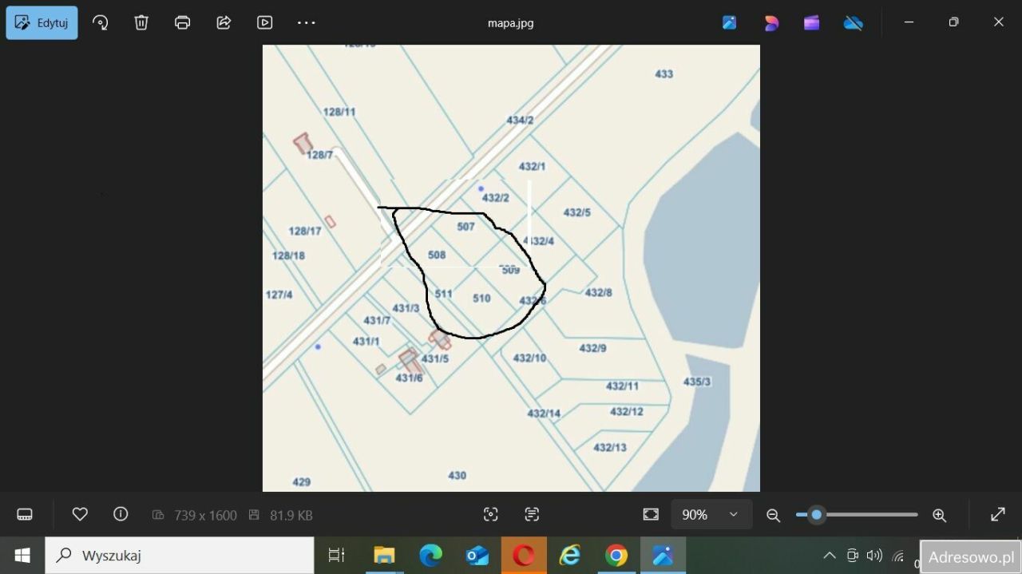Open the share dialog

(224, 22)
